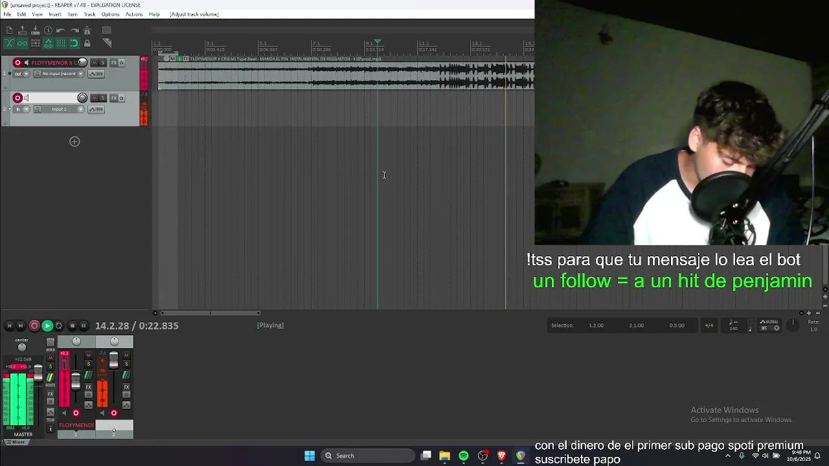Click the Save Project toolbar icon
This screenshot has width=829, height=466.
pos(35,30)
